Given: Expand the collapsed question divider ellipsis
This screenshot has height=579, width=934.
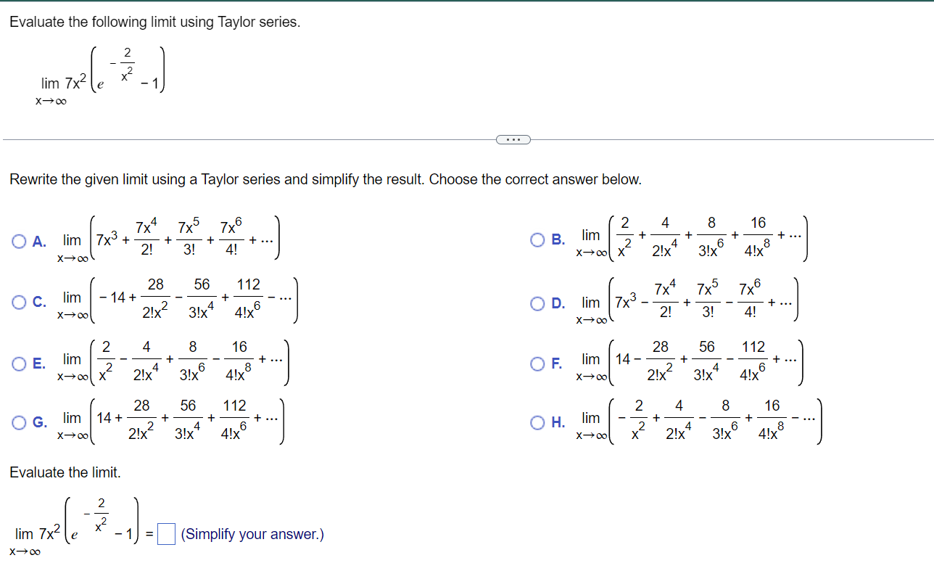Looking at the screenshot, I should click(513, 139).
